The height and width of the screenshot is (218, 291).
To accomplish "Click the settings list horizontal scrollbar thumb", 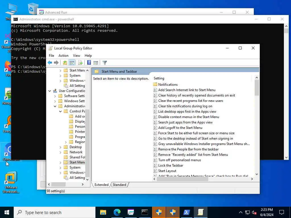I will coord(182,179).
